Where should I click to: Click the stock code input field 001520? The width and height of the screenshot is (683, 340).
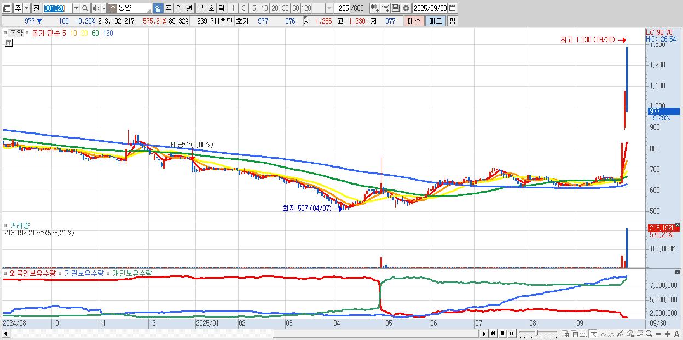click(x=57, y=8)
